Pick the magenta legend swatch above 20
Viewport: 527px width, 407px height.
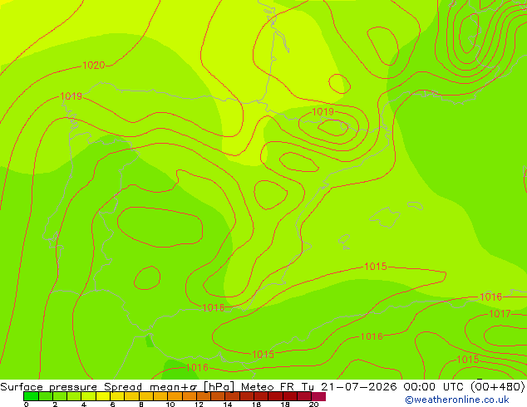click(318, 396)
